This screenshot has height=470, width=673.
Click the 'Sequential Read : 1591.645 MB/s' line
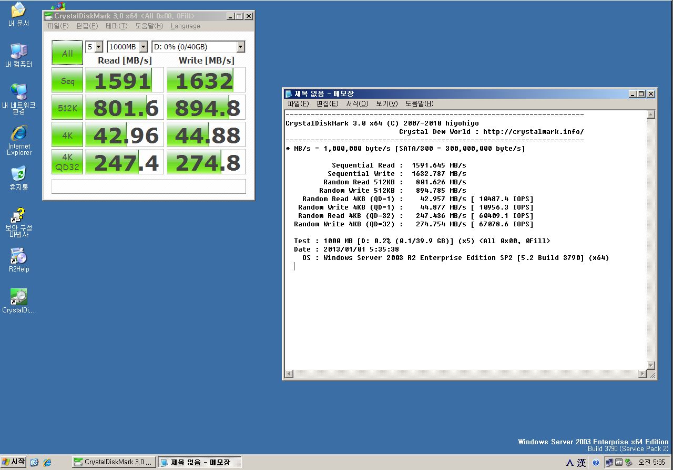point(399,165)
